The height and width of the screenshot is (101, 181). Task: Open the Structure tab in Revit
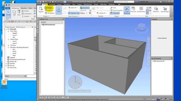[24, 8]
